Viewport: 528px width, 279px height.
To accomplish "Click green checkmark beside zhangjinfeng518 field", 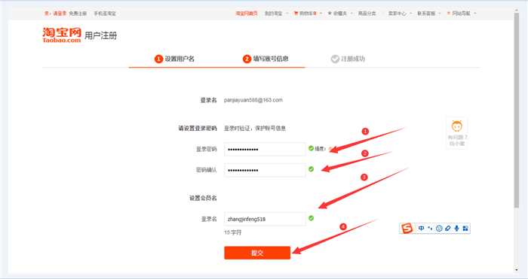I will click(x=311, y=218).
